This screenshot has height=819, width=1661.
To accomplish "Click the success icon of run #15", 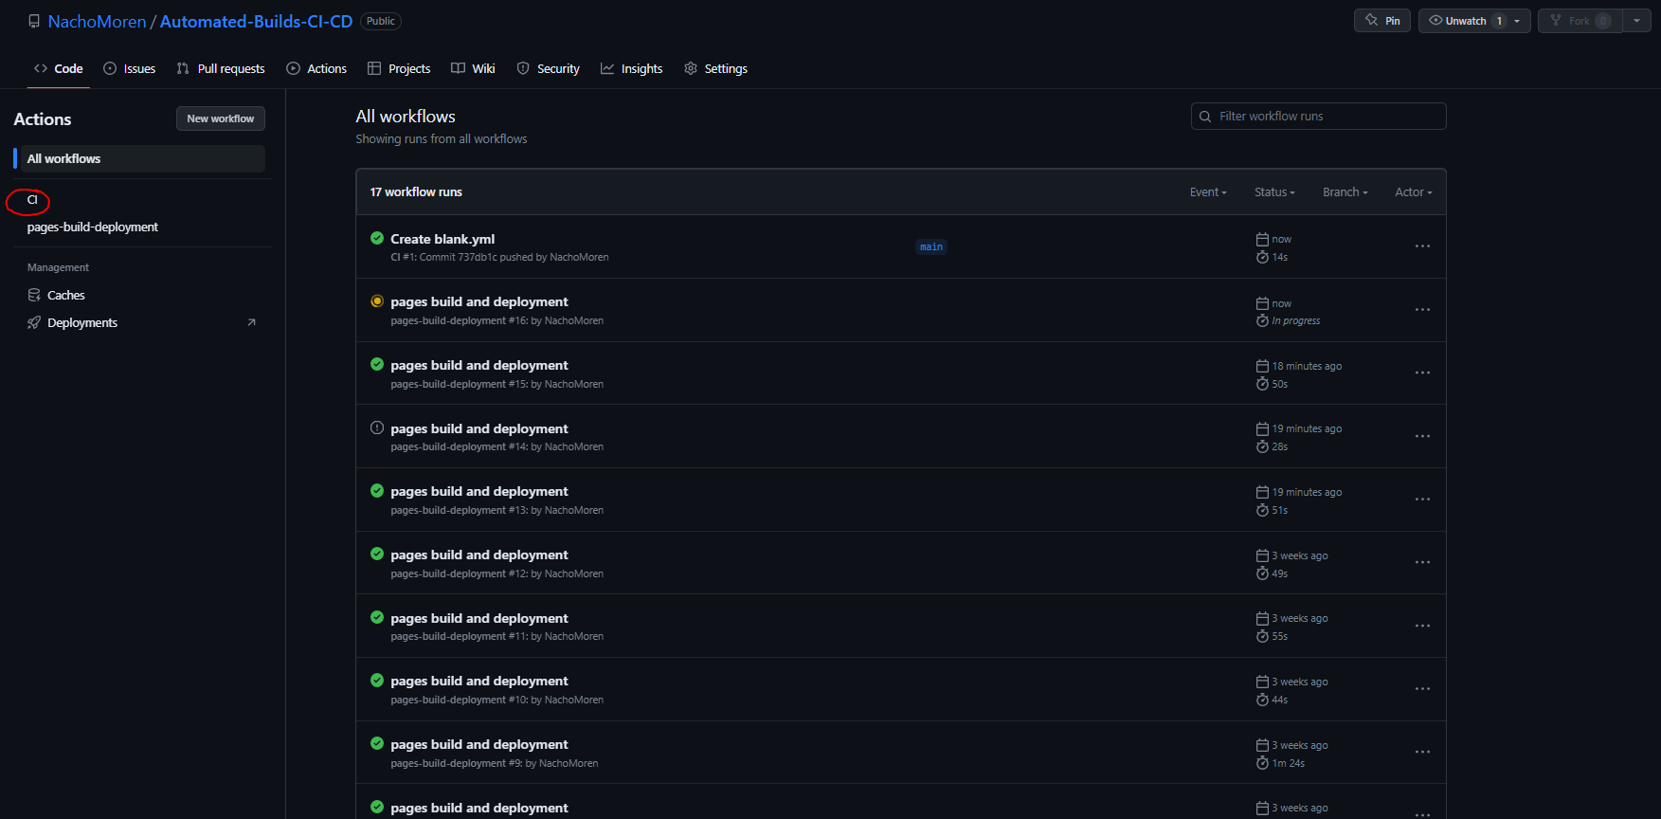I will [377, 364].
